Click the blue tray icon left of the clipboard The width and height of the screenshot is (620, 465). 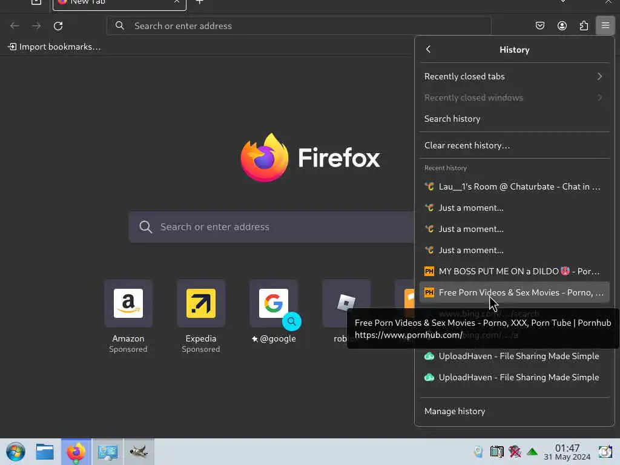point(478,452)
